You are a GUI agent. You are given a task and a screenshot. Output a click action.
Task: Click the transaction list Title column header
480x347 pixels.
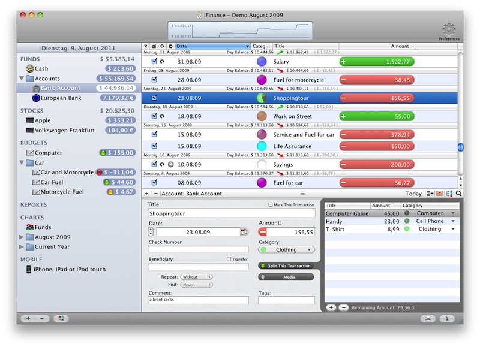(305, 46)
